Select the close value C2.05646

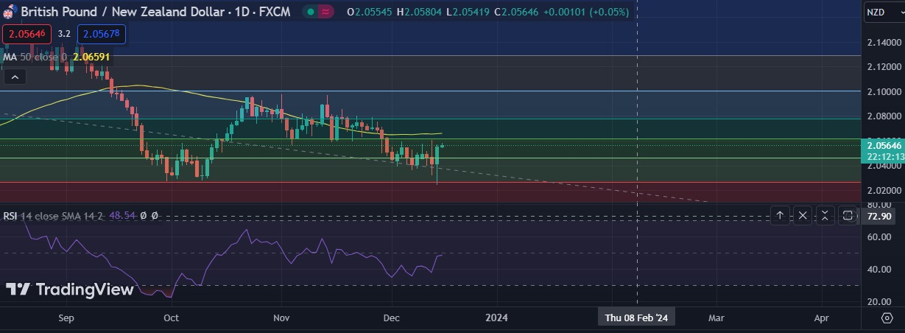517,12
